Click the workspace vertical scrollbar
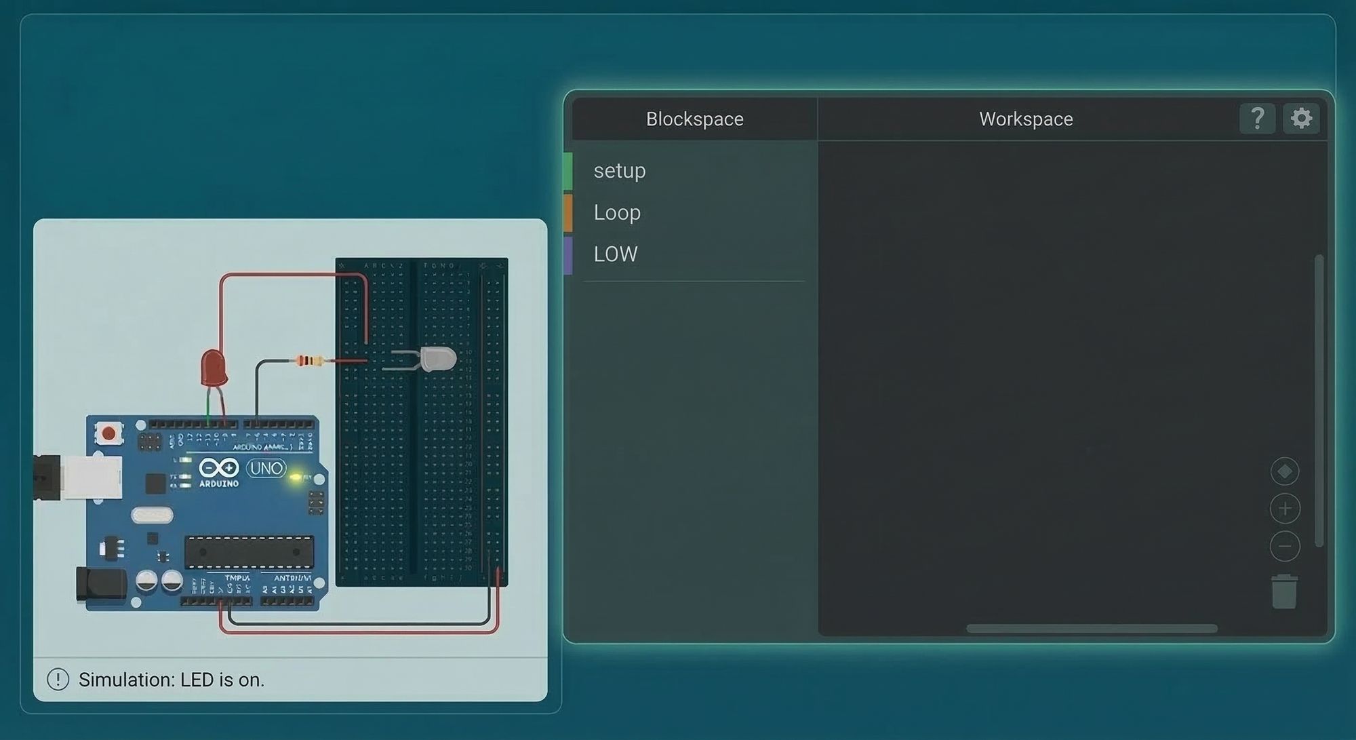 click(x=1318, y=400)
